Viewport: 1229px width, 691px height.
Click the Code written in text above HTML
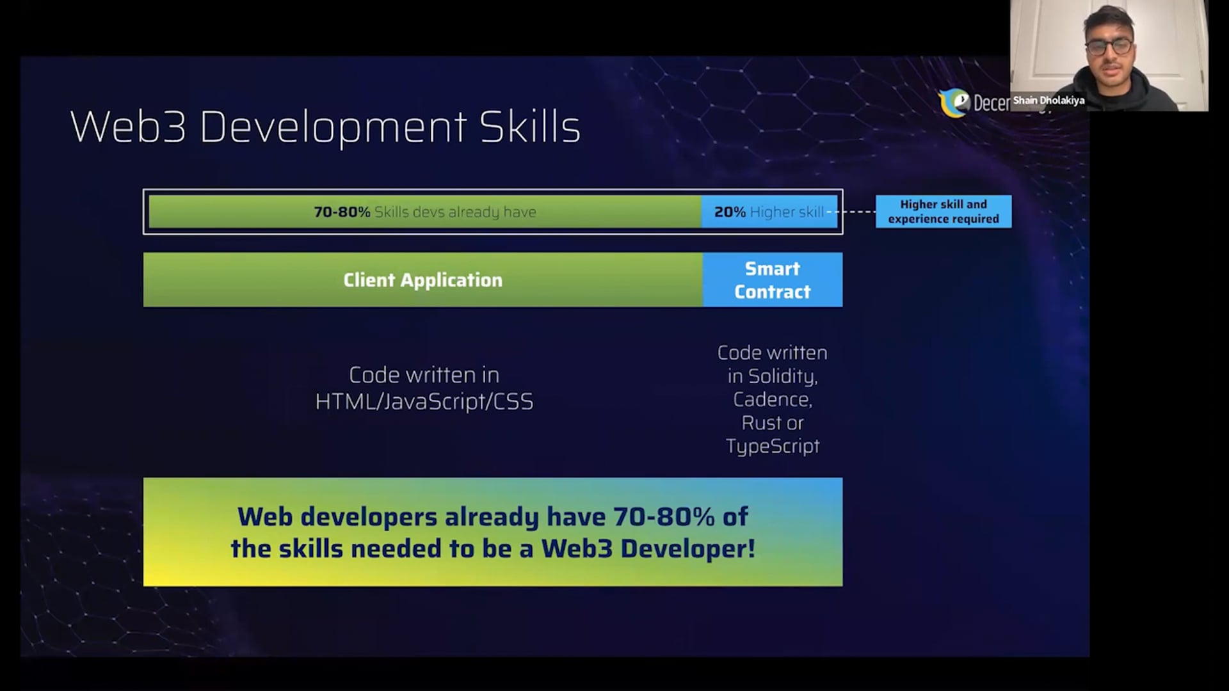(424, 375)
